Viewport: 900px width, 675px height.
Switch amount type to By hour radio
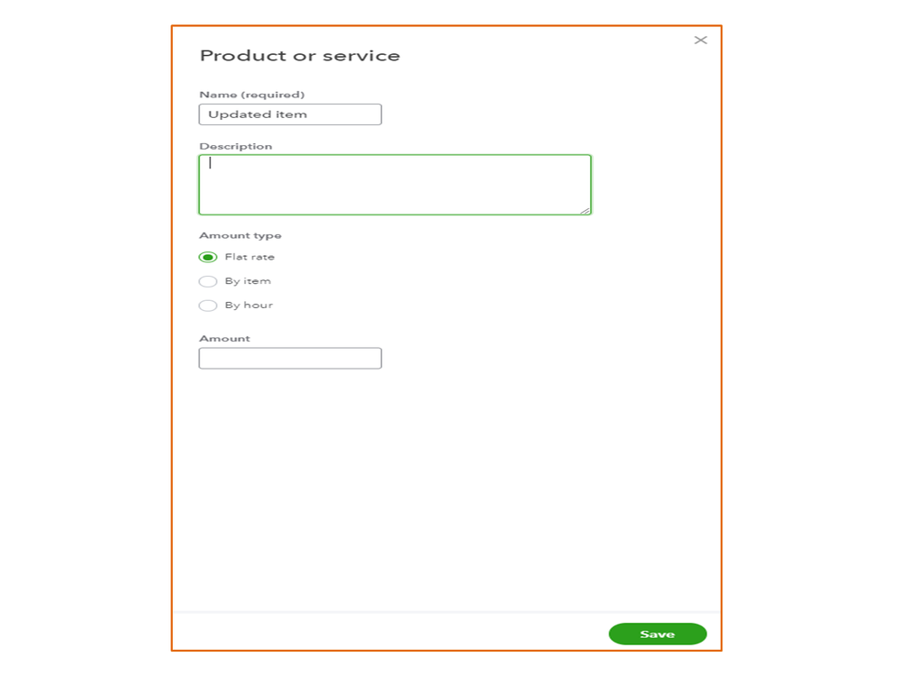[208, 306]
